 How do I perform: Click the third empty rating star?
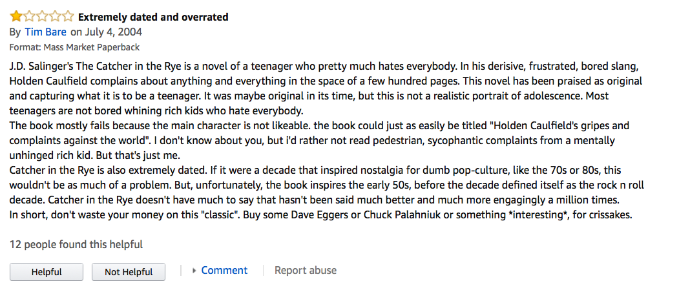tap(42, 17)
